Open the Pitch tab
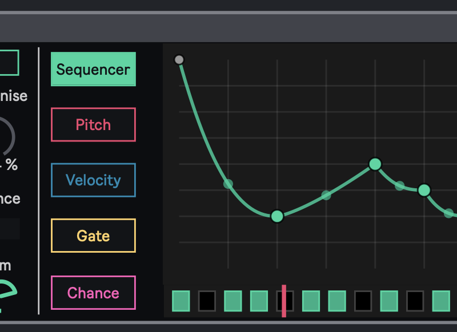The image size is (457, 332). coord(93,125)
